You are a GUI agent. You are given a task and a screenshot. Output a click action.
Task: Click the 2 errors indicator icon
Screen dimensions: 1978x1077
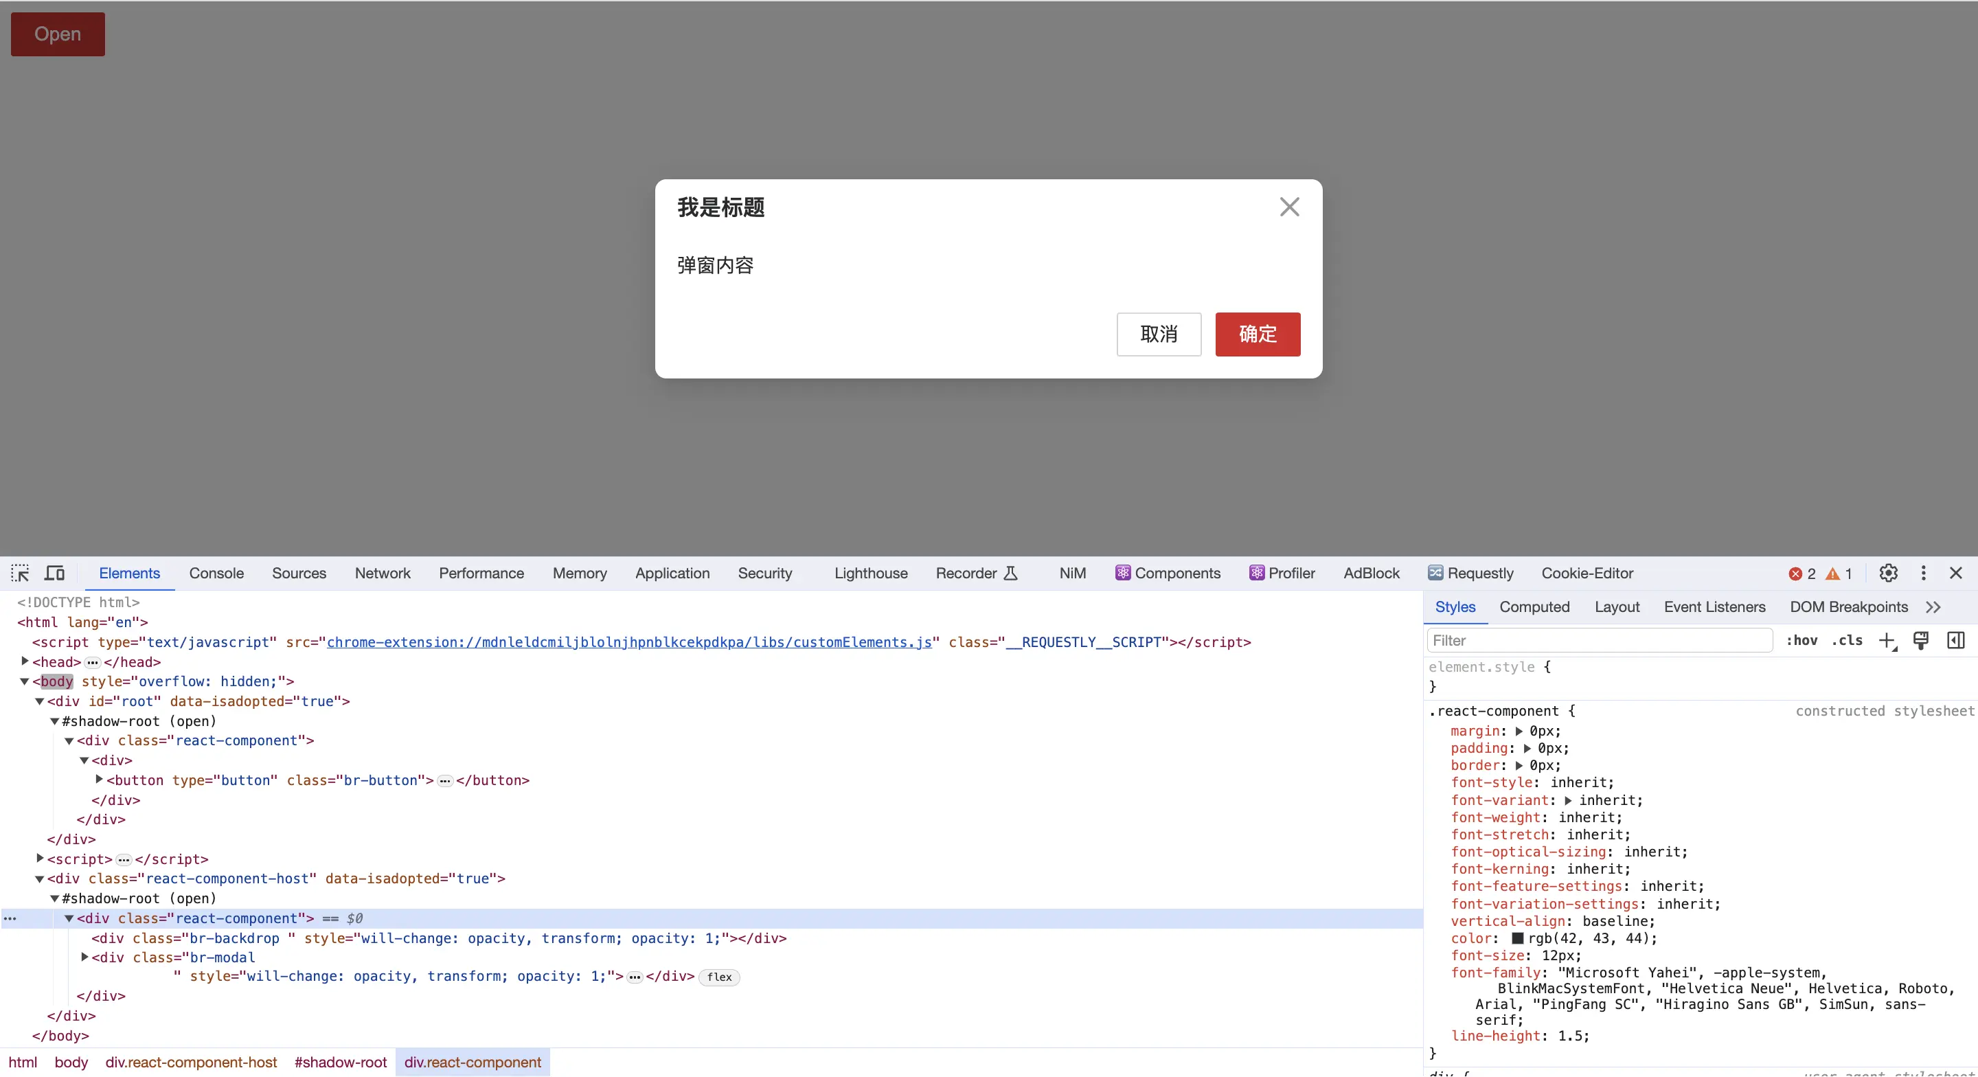point(1797,573)
